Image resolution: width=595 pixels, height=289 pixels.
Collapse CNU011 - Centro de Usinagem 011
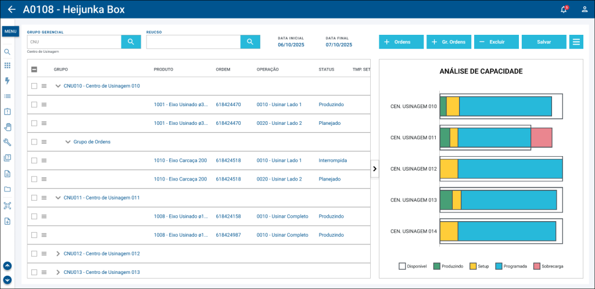point(58,198)
